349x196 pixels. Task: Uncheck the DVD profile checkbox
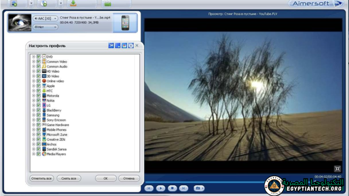(39, 57)
